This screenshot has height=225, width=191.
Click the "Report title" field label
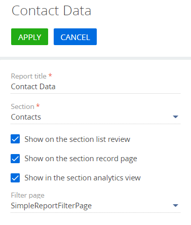29,76
